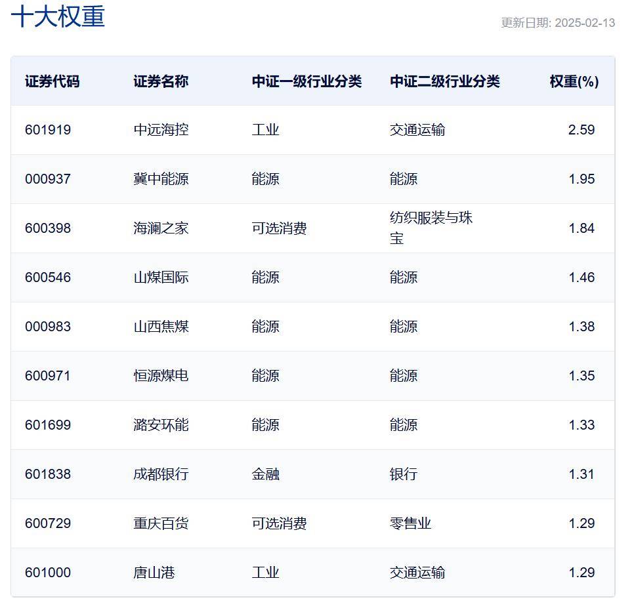The width and height of the screenshot is (634, 610).
Task: Select stock code 601919
Action: pyautogui.click(x=48, y=130)
